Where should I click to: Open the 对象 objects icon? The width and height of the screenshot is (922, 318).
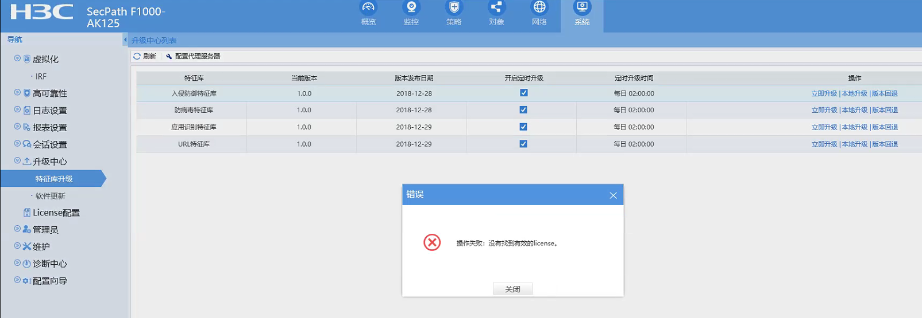pyautogui.click(x=496, y=8)
